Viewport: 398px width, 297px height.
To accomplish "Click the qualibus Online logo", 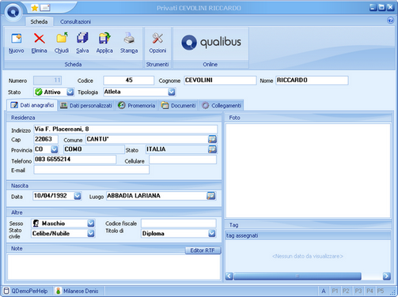I will [x=211, y=43].
